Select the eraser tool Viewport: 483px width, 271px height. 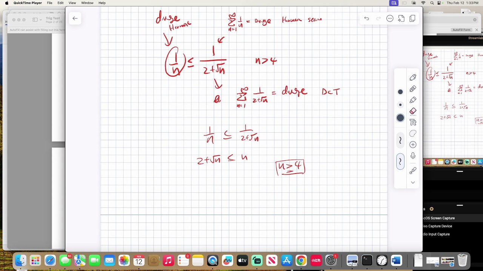[413, 111]
